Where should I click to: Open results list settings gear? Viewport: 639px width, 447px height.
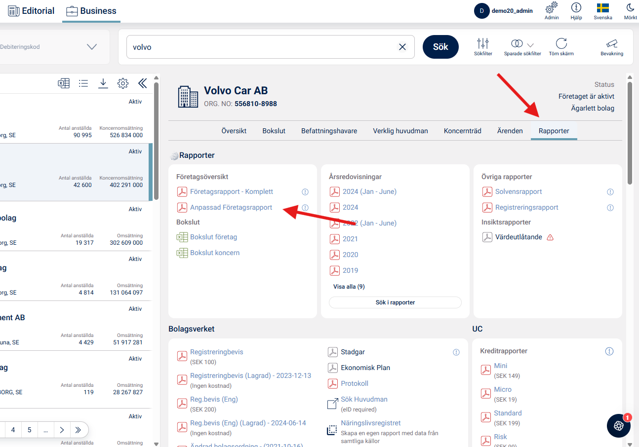click(x=123, y=83)
